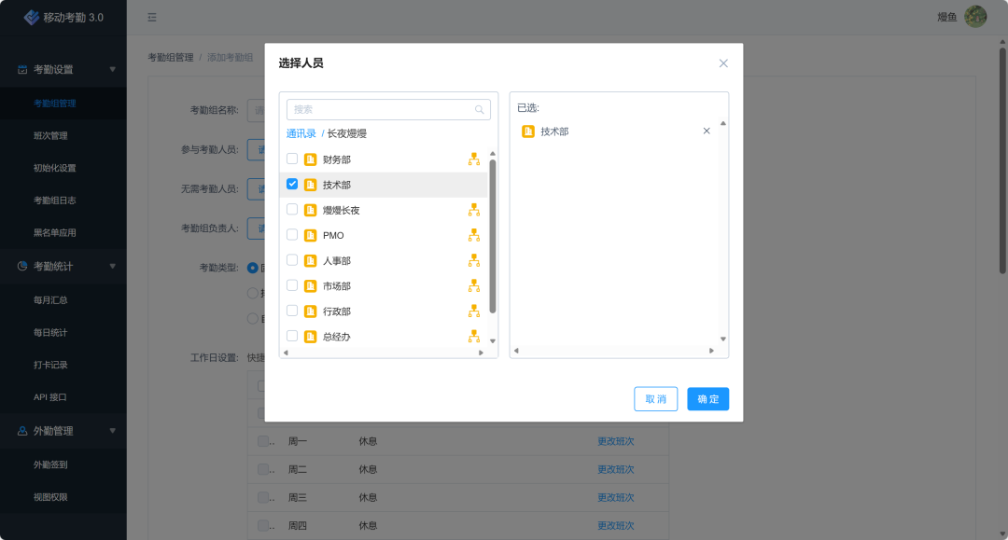Image resolution: width=1008 pixels, height=540 pixels.
Task: Collapse the 外勤管理 sidebar section
Action: coord(114,430)
